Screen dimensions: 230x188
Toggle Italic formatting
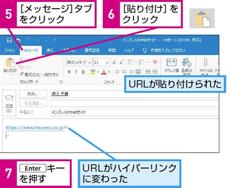pos(76,72)
